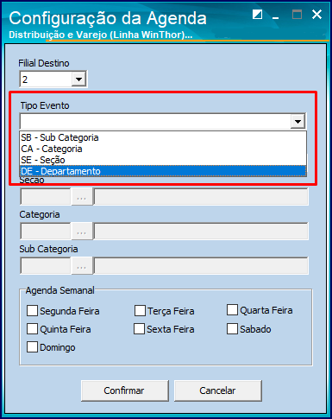Click the window theme toggle icon
The height and width of the screenshot is (419, 332).
pos(257,14)
